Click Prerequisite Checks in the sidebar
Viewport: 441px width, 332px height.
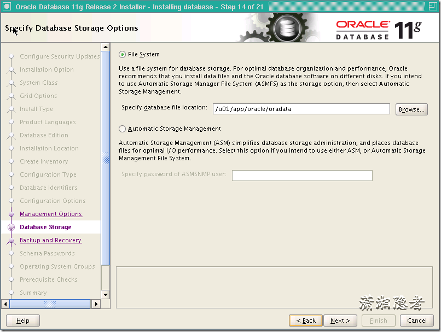point(48,279)
